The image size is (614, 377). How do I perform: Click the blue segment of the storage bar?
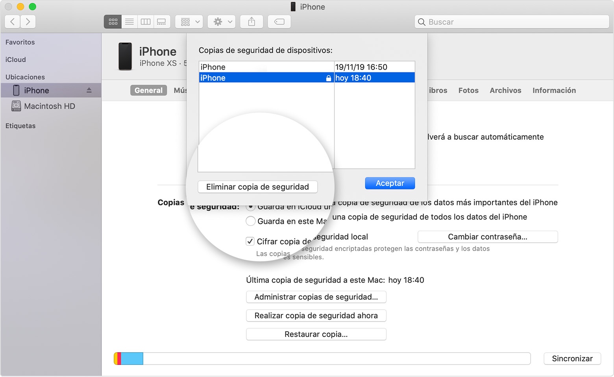(132, 359)
